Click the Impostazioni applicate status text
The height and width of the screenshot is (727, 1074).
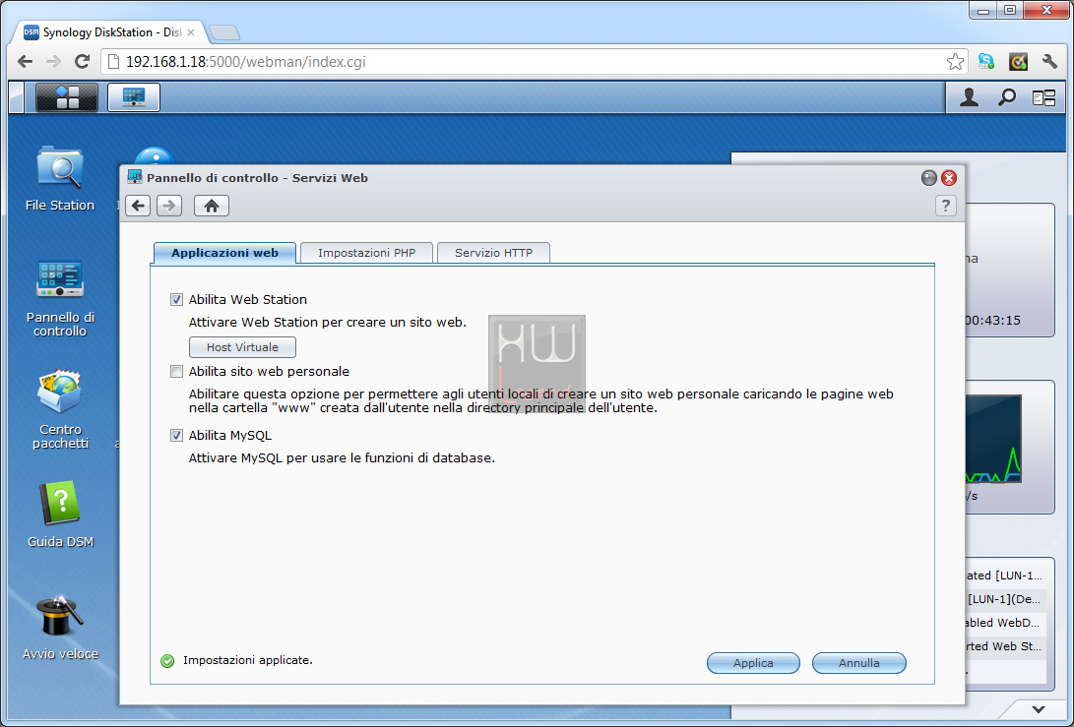click(247, 660)
